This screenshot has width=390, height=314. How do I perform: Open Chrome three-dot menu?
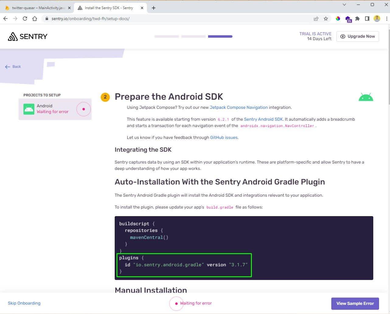[387, 19]
